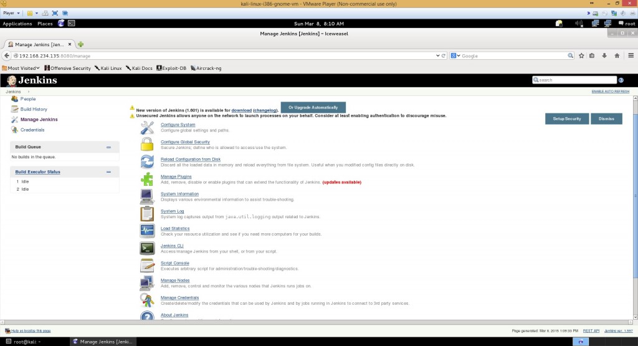Launch Iceweasel from the top panel icon
The image size is (638, 346).
pos(61,24)
